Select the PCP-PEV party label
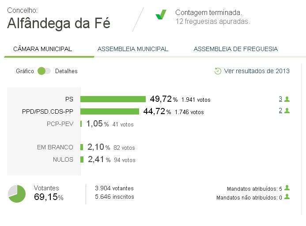Viewport: 306px width, 226px height. (60, 124)
